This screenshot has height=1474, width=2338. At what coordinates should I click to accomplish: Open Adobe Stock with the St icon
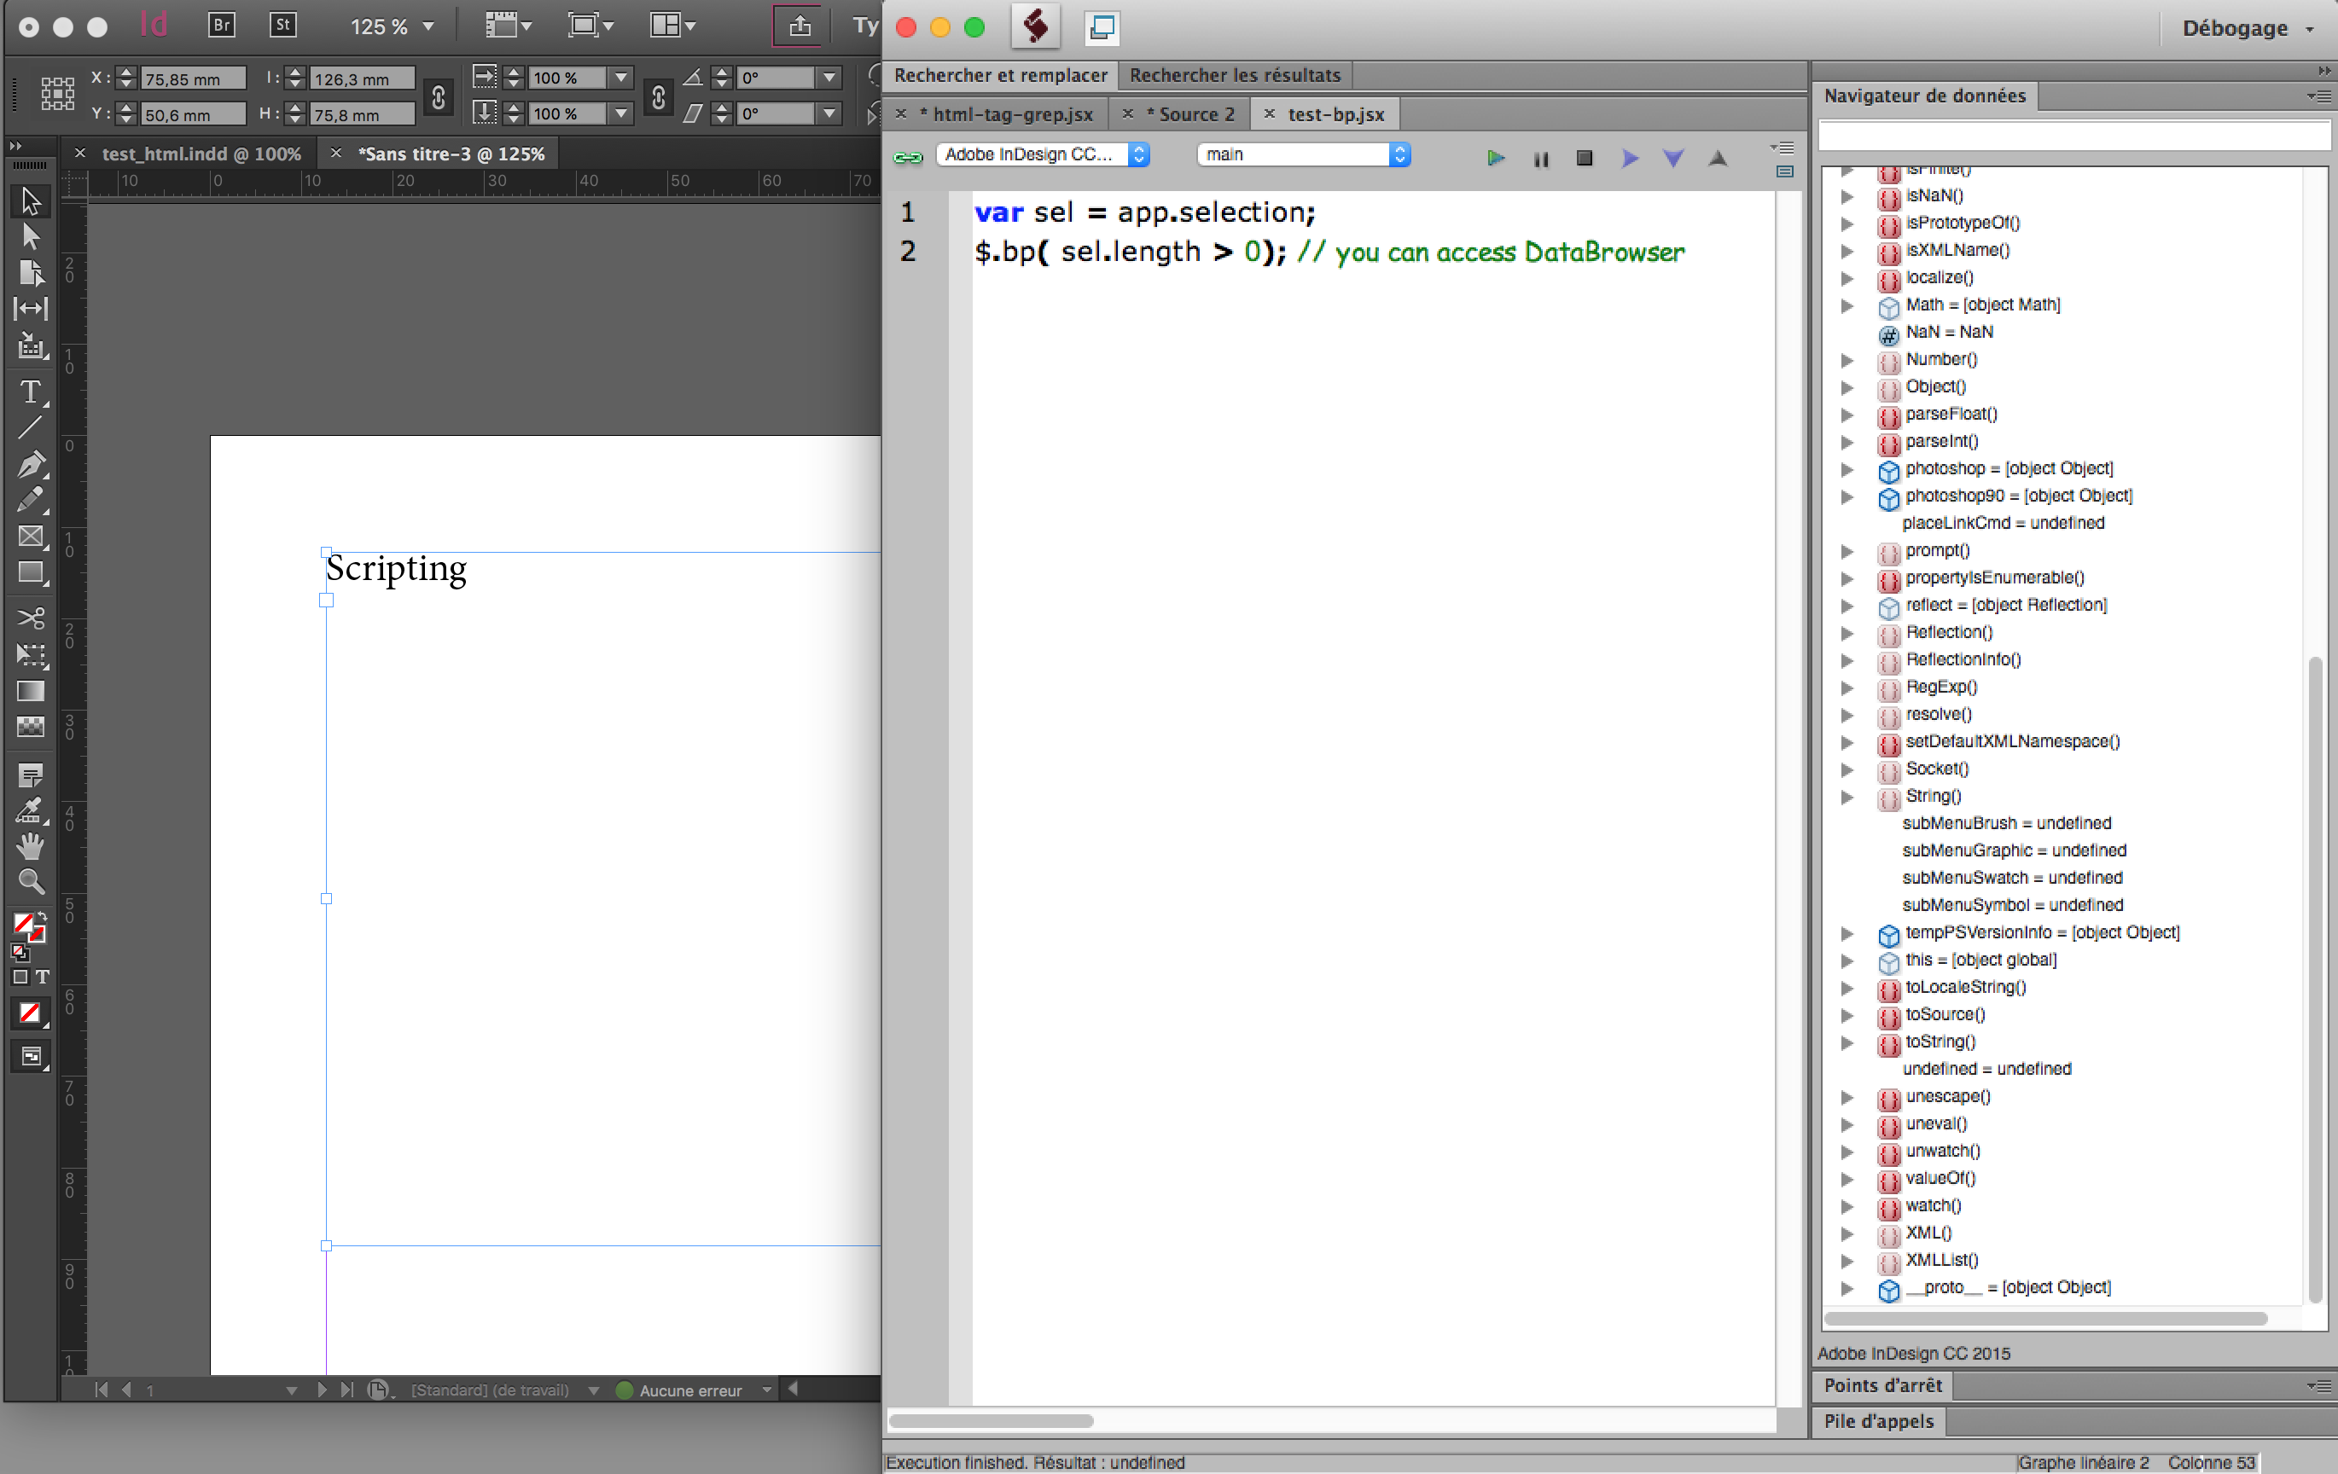282,26
